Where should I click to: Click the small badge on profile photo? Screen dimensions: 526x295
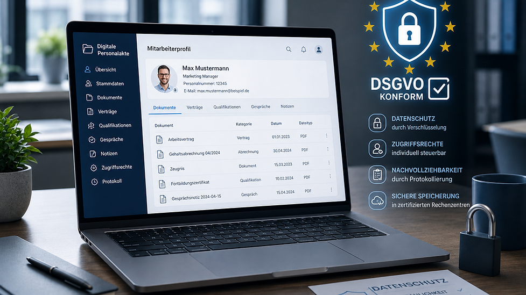pyautogui.click(x=175, y=90)
